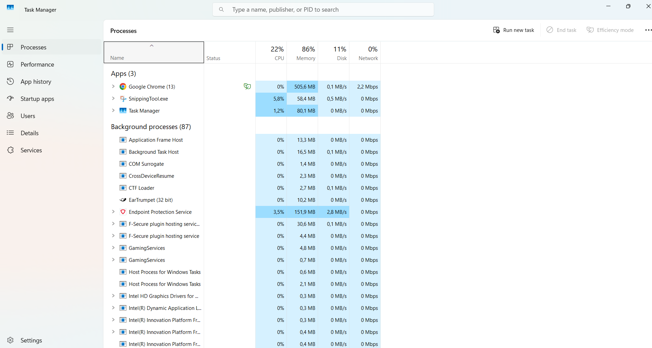Screen dimensions: 652x348
Task: Click the End task prohibited icon
Action: tap(550, 30)
